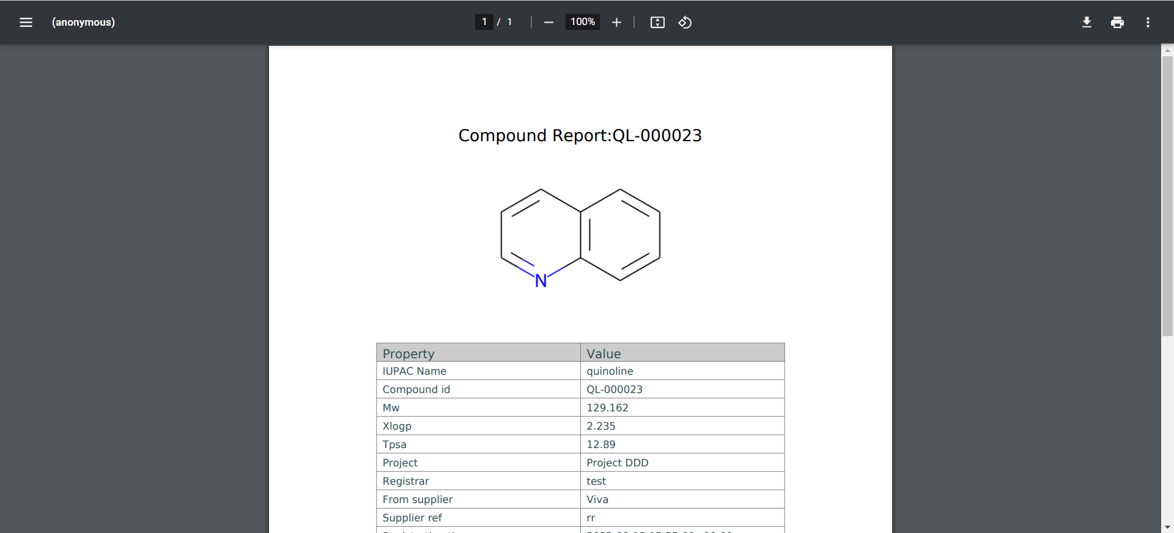Click the quinoline molecule structure image
The width and height of the screenshot is (1174, 533).
(580, 238)
